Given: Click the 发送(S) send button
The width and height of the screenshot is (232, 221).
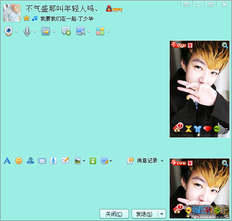Looking at the screenshot, I should tap(145, 214).
